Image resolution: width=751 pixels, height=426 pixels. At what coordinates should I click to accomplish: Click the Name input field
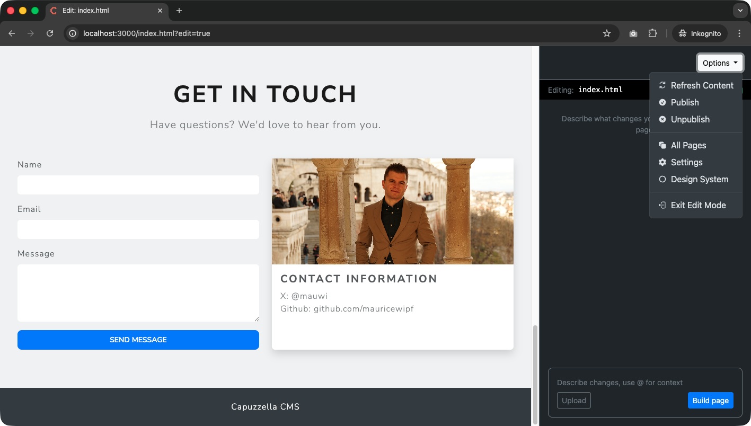coord(138,185)
